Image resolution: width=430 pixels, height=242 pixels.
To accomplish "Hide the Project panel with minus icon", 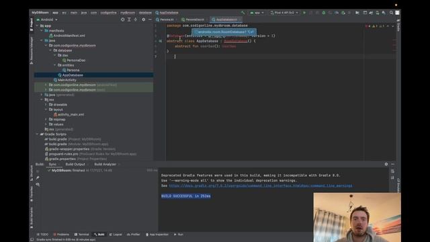I will (x=150, y=19).
